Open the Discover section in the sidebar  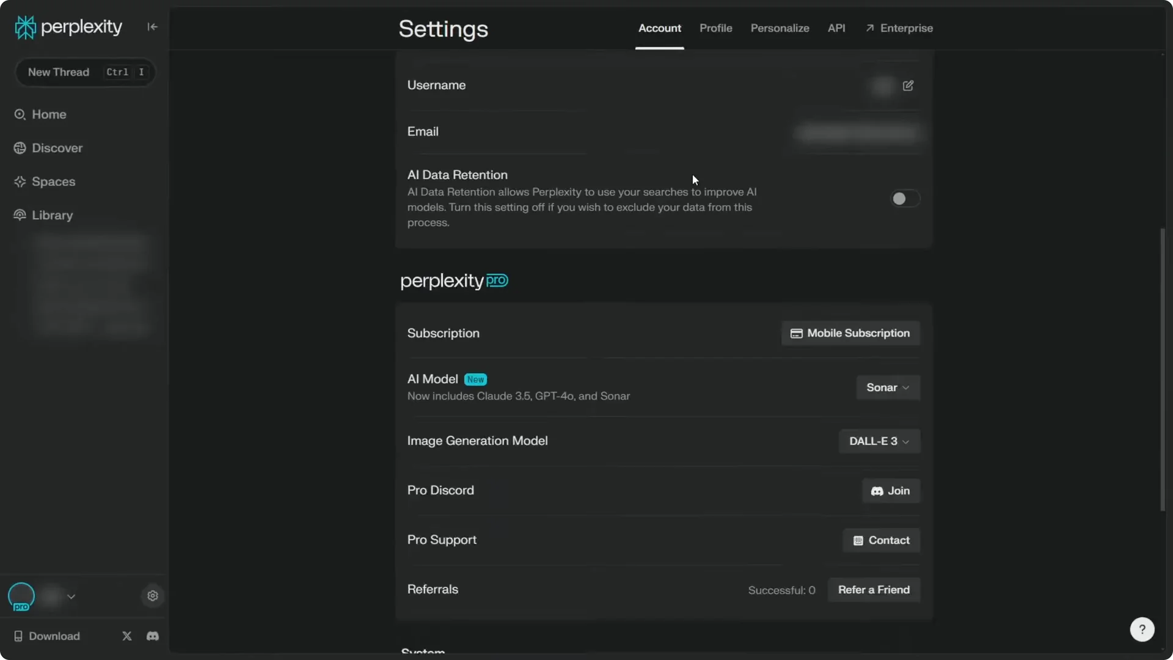(x=56, y=148)
